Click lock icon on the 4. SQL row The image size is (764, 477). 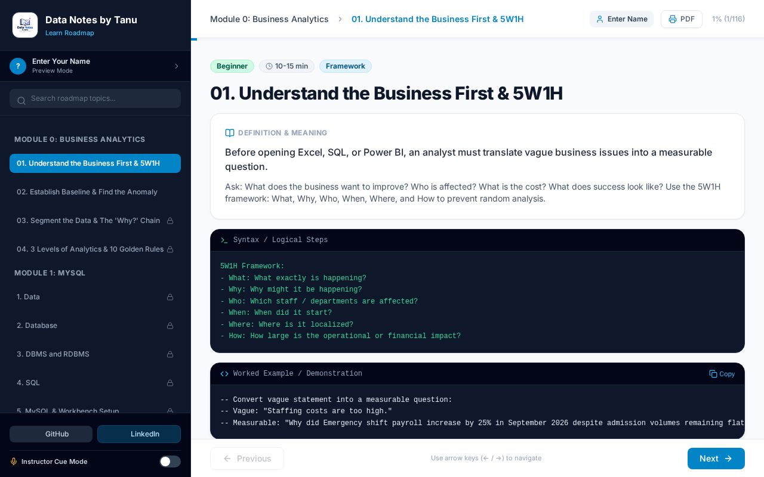click(x=170, y=383)
